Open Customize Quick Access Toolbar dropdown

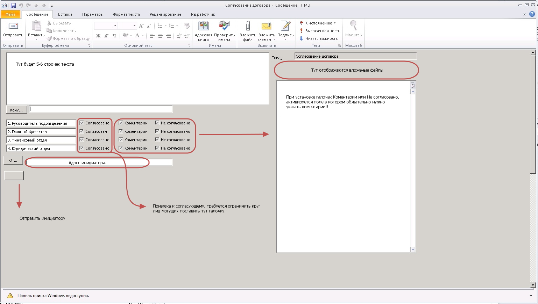pyautogui.click(x=52, y=6)
